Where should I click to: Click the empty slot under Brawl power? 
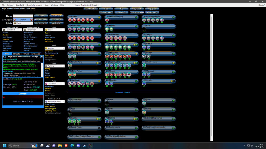tap(107, 103)
